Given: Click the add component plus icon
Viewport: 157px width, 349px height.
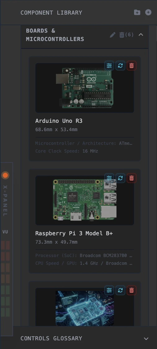Looking at the screenshot, I should (x=148, y=12).
